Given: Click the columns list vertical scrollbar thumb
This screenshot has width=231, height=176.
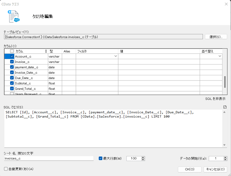Looking at the screenshot, I should click(225, 82).
